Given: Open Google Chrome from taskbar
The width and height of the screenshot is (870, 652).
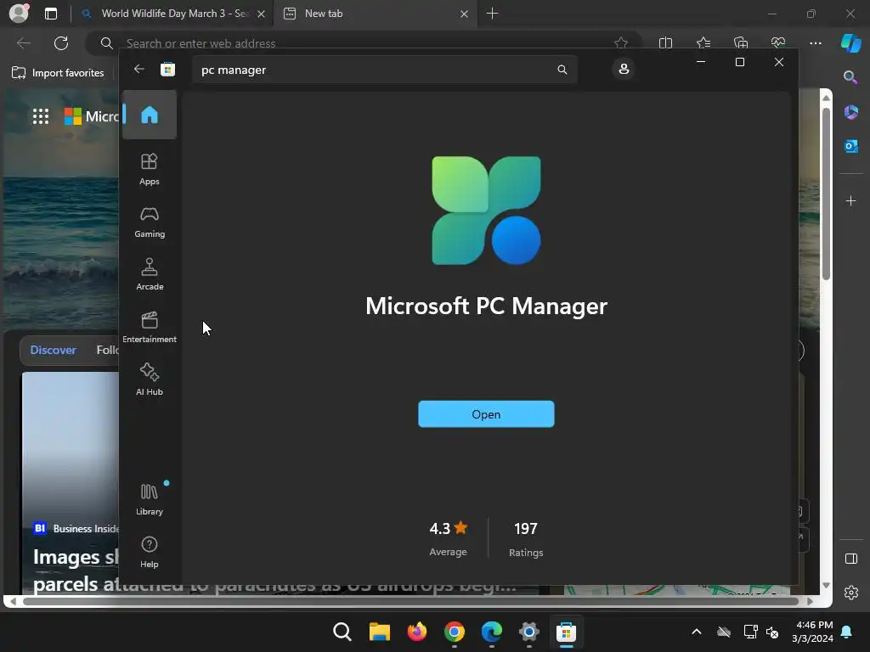Looking at the screenshot, I should coord(454,632).
